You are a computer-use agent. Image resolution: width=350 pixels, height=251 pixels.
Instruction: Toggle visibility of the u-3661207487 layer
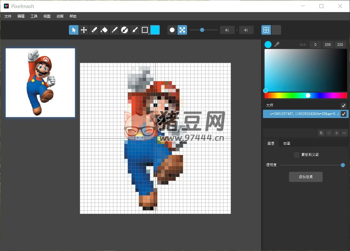click(x=343, y=114)
